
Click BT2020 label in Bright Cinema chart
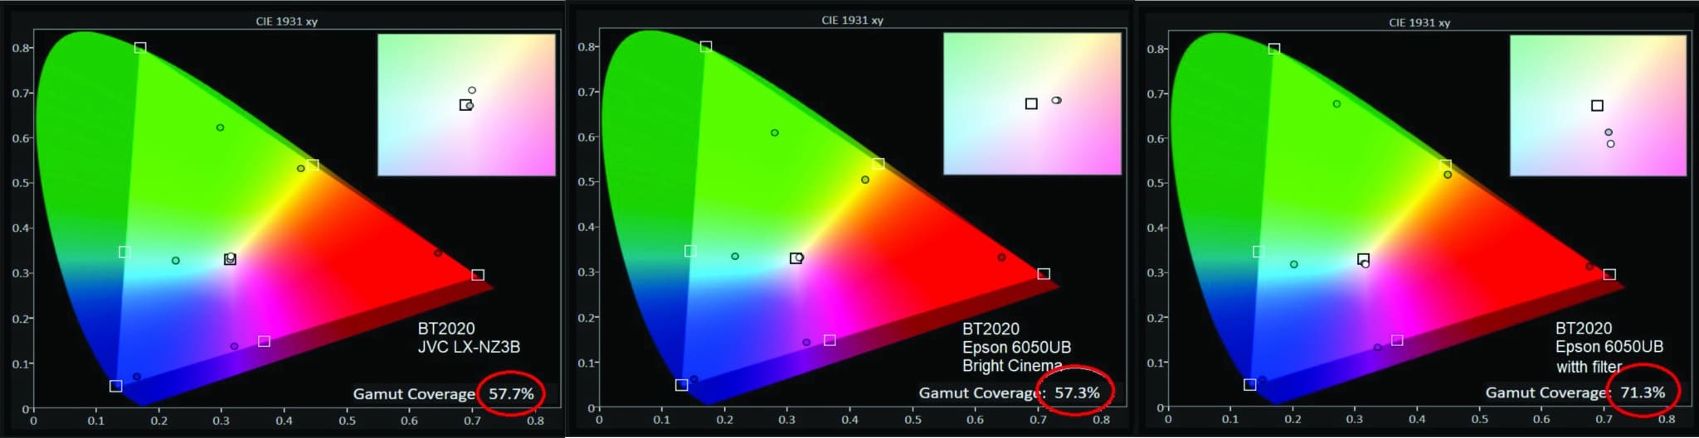point(991,329)
